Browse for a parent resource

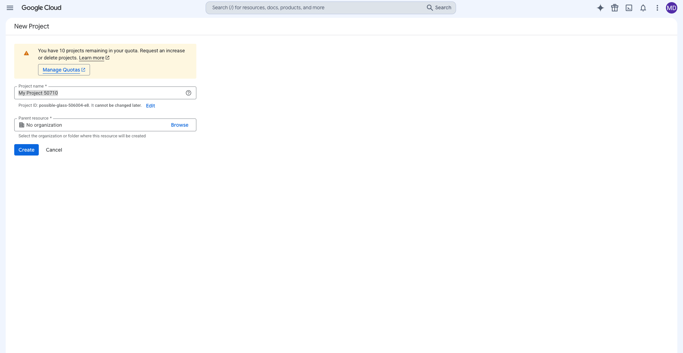180,125
